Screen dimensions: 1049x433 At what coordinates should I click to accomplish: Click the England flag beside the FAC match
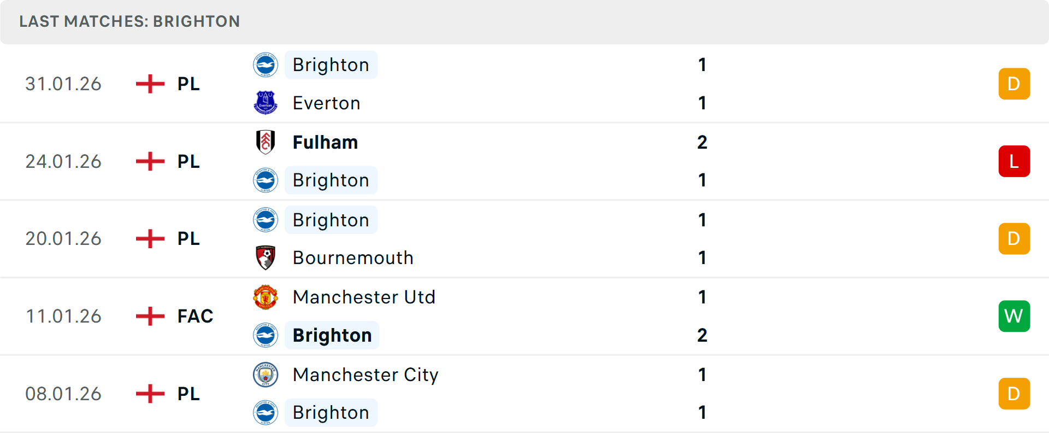point(149,316)
